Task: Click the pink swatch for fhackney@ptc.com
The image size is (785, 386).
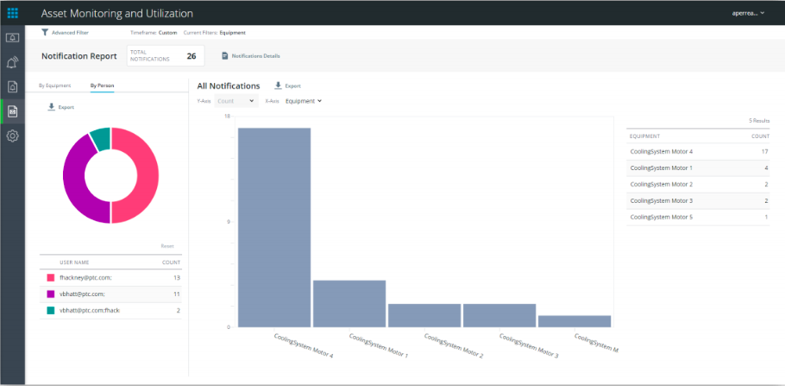Action: coord(51,277)
